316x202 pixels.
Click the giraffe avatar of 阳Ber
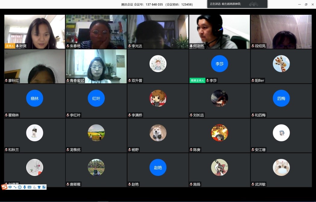point(281,64)
